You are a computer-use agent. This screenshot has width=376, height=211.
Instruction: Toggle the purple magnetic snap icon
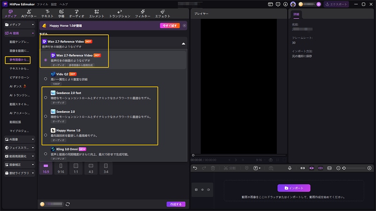(x=312, y=168)
